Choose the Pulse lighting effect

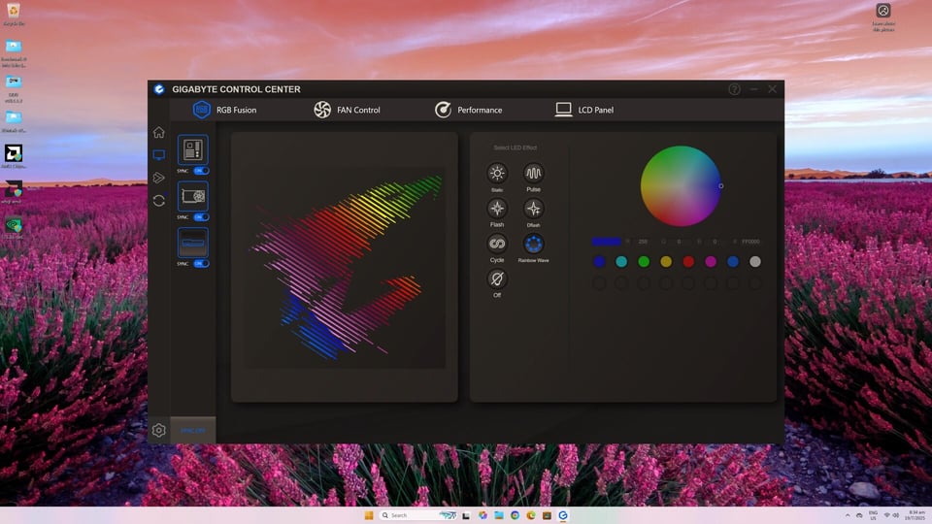pyautogui.click(x=533, y=173)
